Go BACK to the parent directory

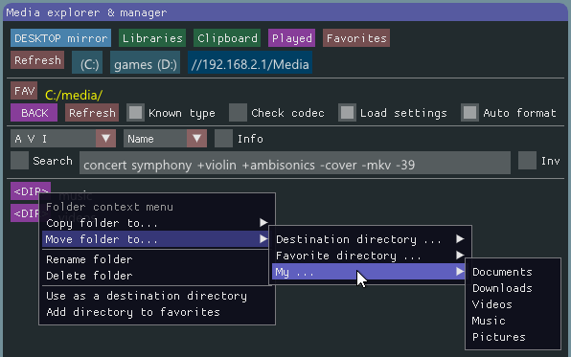(34, 113)
